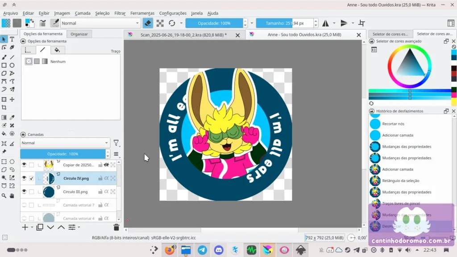
Task: Select the crop tool in toolbox
Action: 4,108
